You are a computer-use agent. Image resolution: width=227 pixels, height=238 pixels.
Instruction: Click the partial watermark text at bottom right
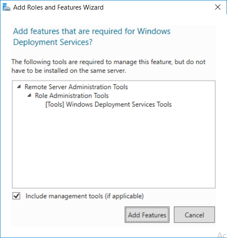click(222, 235)
